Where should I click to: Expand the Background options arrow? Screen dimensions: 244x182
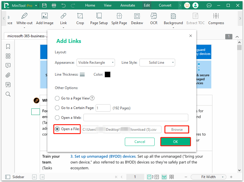(x=173, y=28)
